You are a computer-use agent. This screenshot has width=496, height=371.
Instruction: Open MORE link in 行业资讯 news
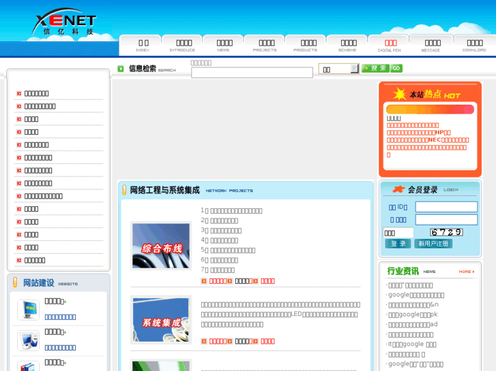coord(467,272)
